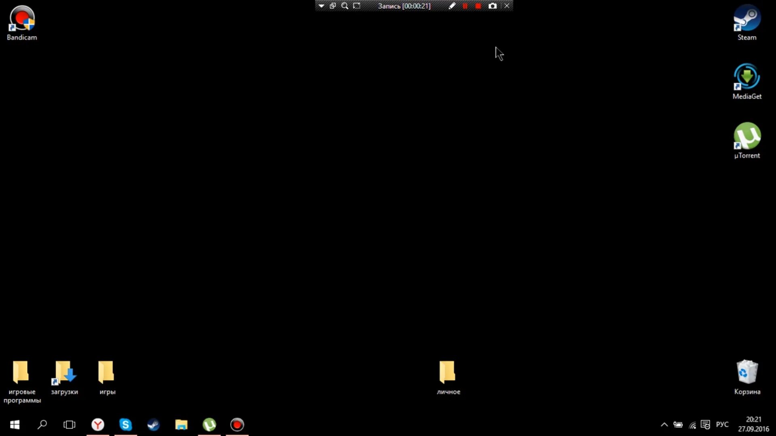Toggle the Bandicam pause recording button
Image resolution: width=776 pixels, height=436 pixels.
pyautogui.click(x=465, y=6)
